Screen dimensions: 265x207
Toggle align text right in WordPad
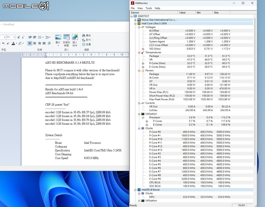click(x=39, y=43)
